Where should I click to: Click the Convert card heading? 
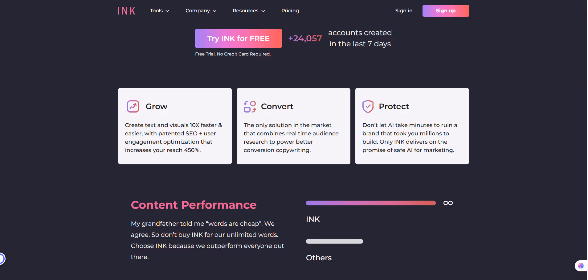[277, 106]
